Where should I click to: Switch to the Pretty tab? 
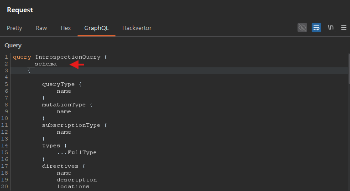coord(14,28)
